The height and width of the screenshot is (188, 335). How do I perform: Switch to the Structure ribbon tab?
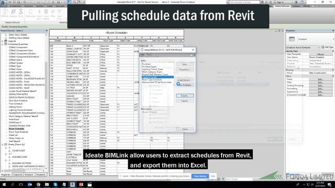click(x=29, y=6)
